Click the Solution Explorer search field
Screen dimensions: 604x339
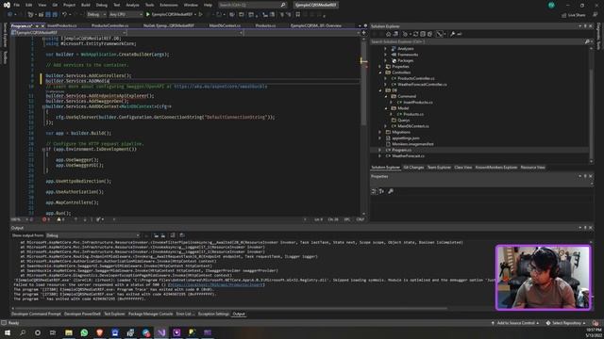[477, 41]
